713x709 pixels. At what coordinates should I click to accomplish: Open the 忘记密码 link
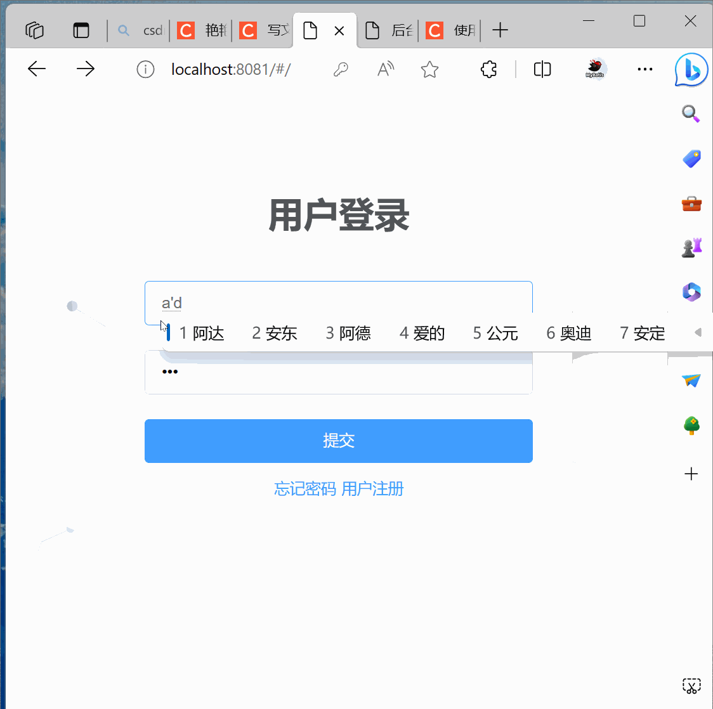[x=305, y=489]
